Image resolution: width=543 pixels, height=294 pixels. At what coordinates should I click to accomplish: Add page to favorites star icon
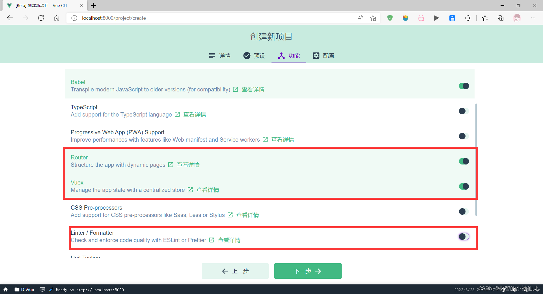[x=373, y=18]
